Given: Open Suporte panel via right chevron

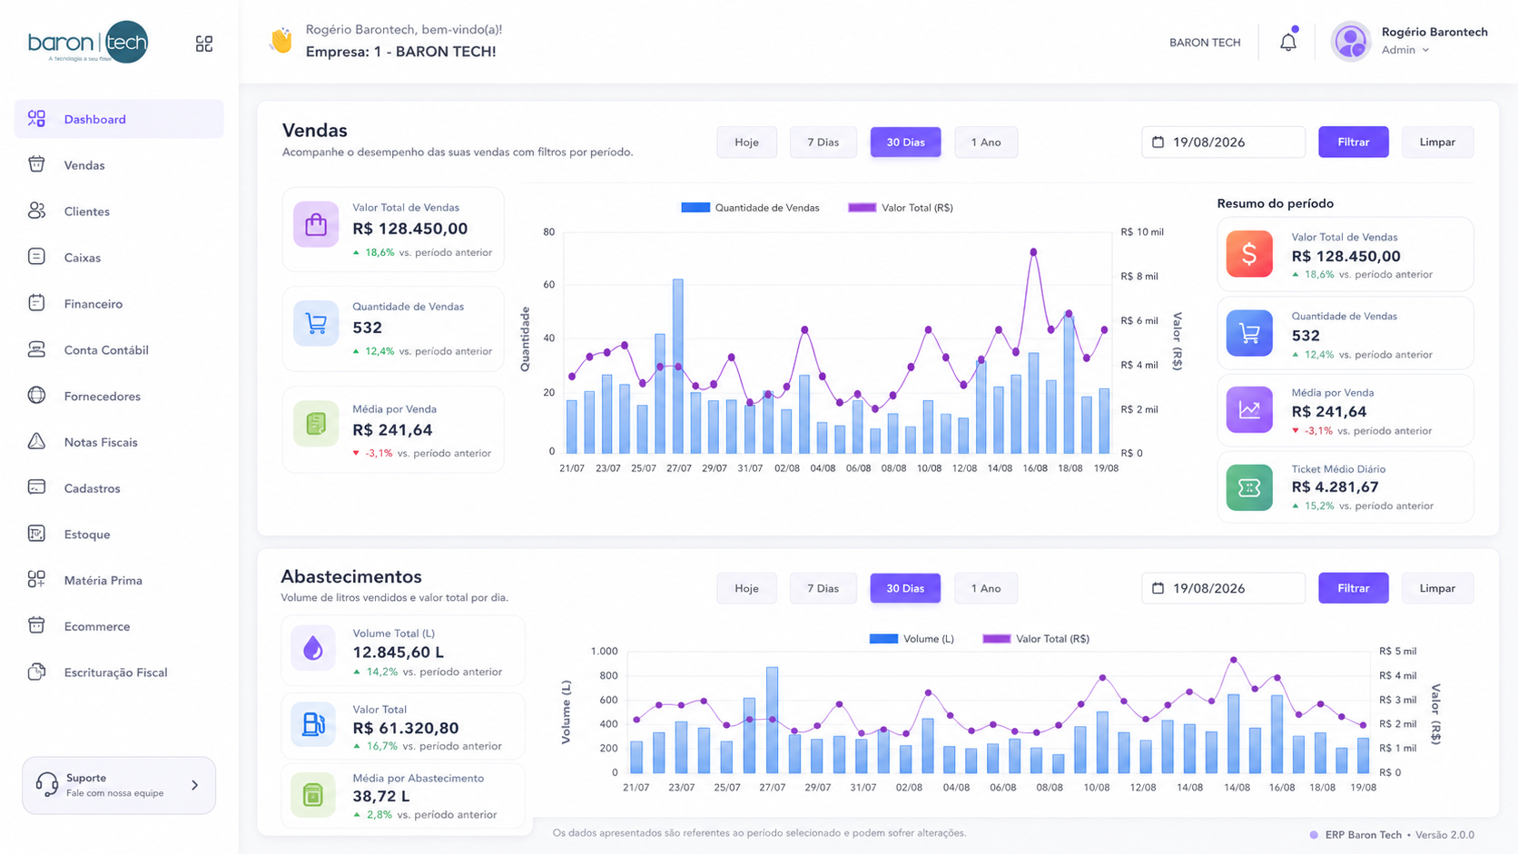Looking at the screenshot, I should (x=194, y=785).
